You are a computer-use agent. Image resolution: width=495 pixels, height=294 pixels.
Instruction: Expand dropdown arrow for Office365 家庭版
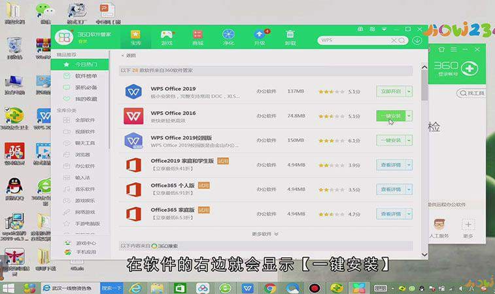point(409,214)
